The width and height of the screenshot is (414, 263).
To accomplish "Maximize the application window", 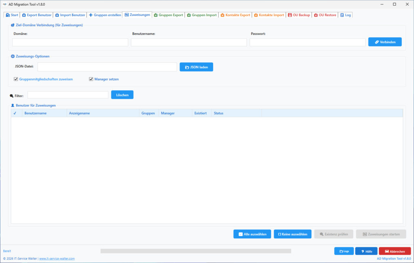I will tap(395, 4).
